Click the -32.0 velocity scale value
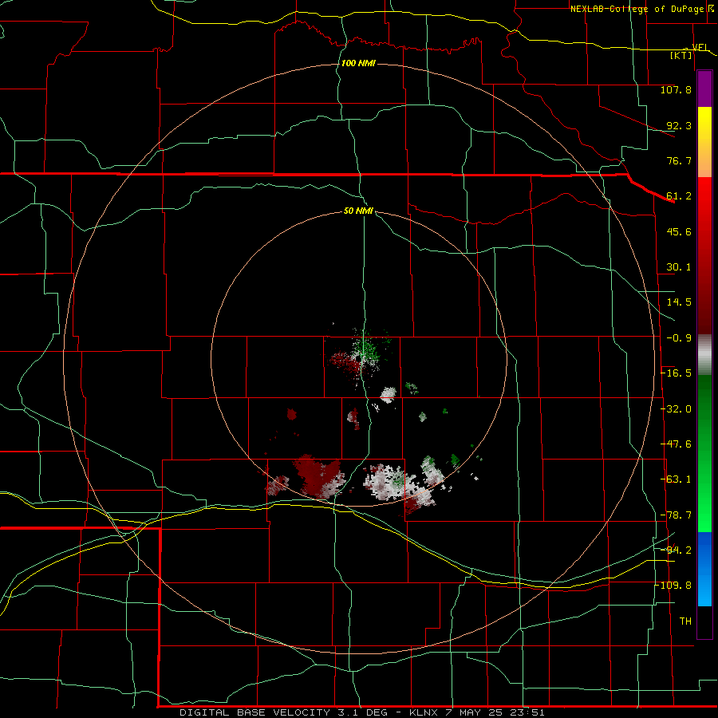The image size is (718, 718). point(676,409)
